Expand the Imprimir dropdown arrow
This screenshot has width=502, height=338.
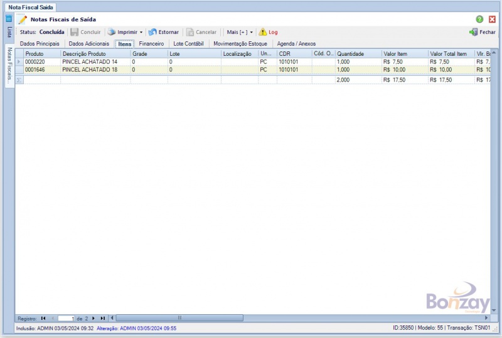[x=141, y=32]
